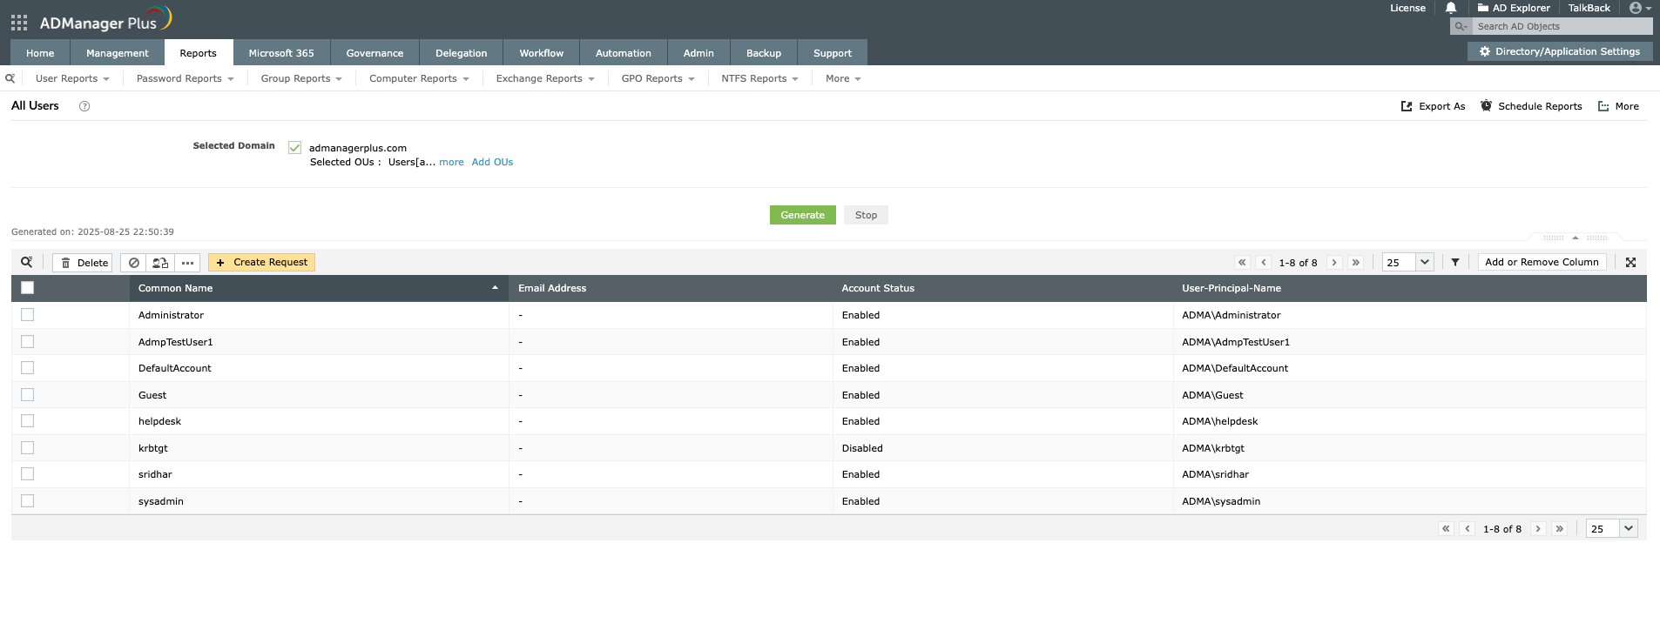Expand the Computer Reports dropdown

pyautogui.click(x=419, y=78)
